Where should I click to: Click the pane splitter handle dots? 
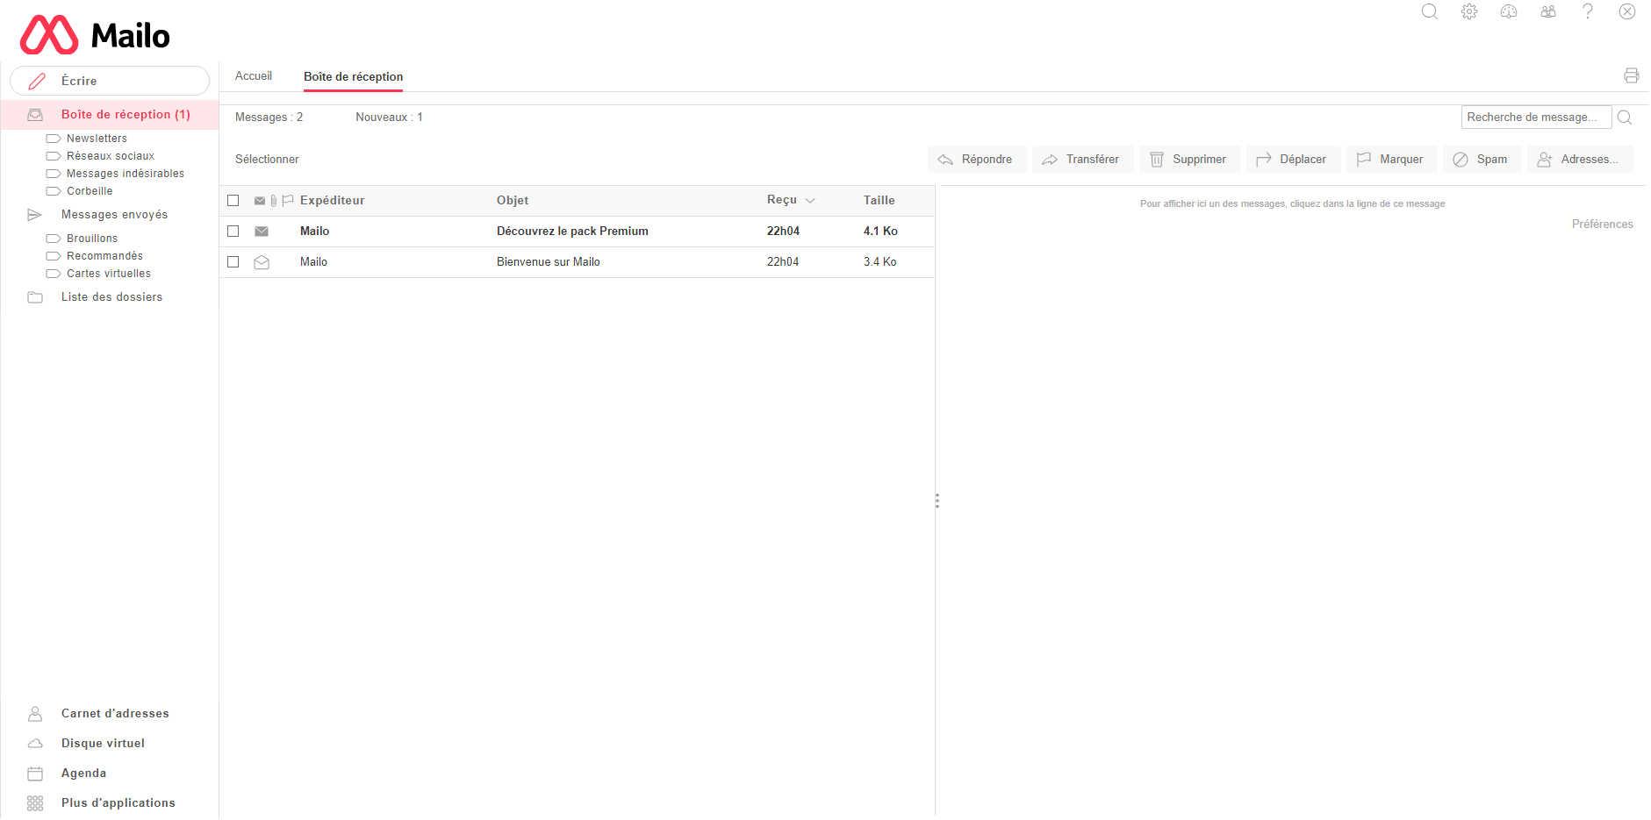(x=937, y=501)
